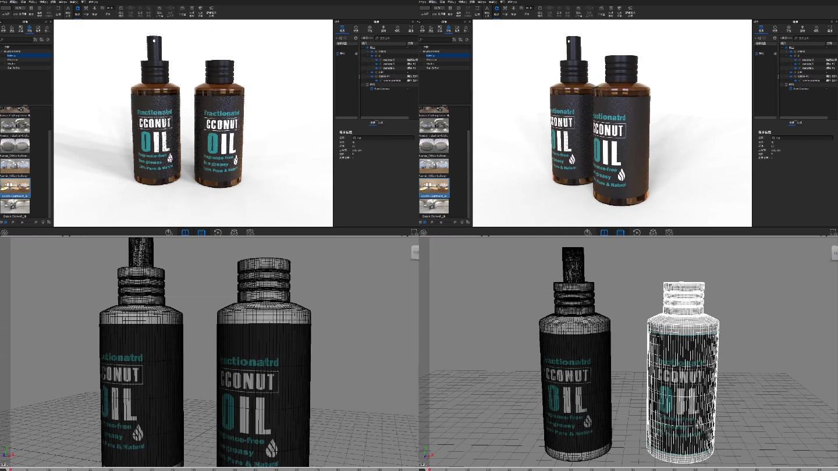The height and width of the screenshot is (471, 838).
Task: Open the Environment project tab, left window
Action: click(370, 28)
